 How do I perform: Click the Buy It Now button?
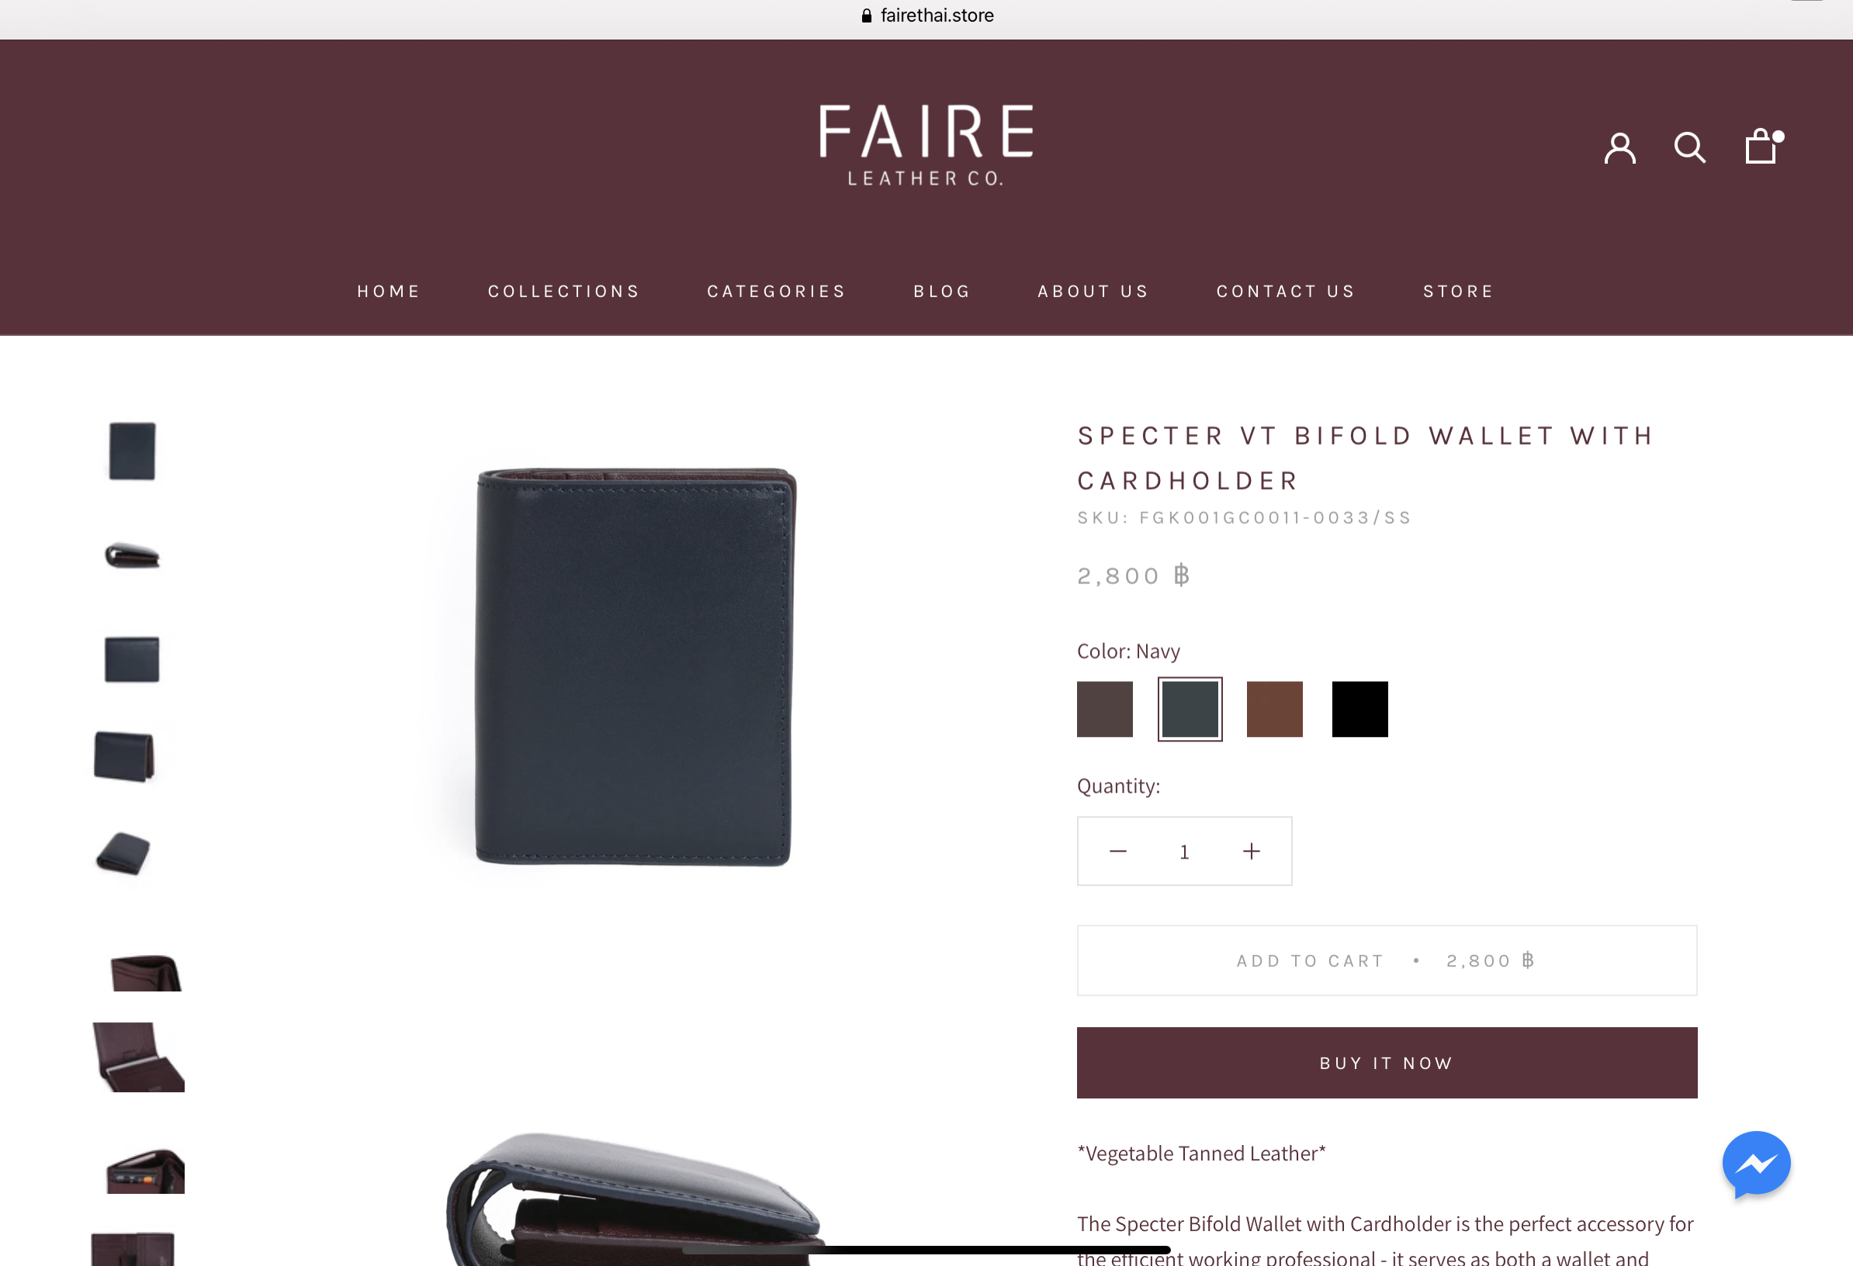1387,1063
